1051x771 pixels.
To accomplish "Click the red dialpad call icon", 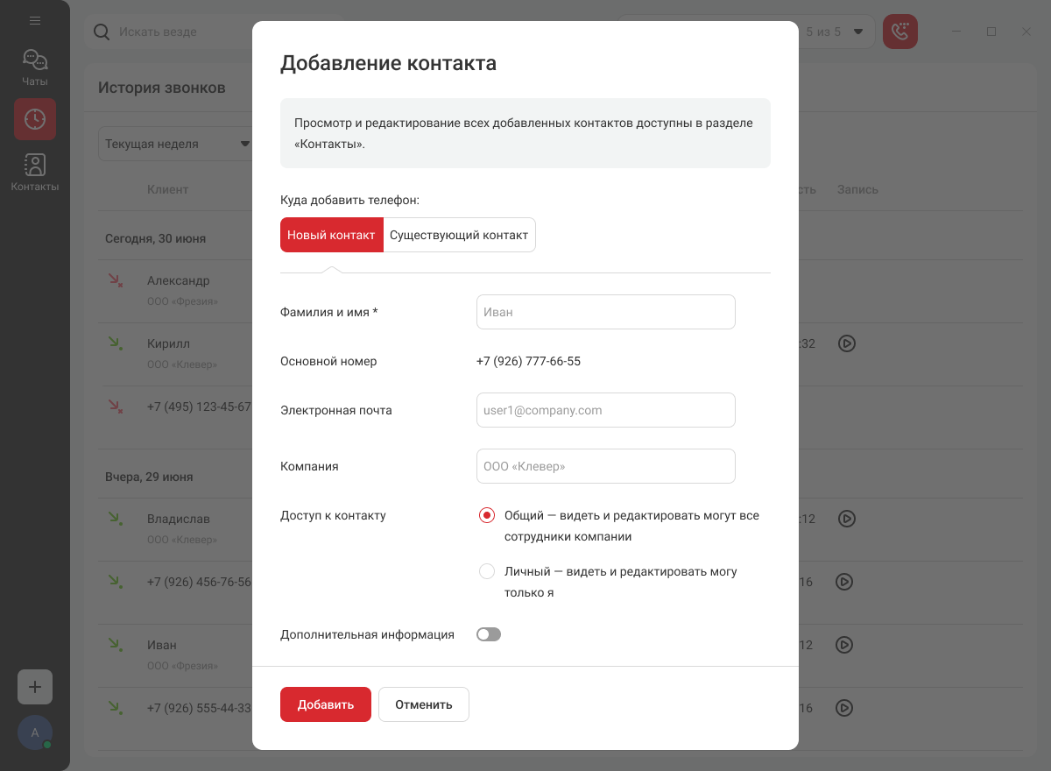I will point(900,32).
